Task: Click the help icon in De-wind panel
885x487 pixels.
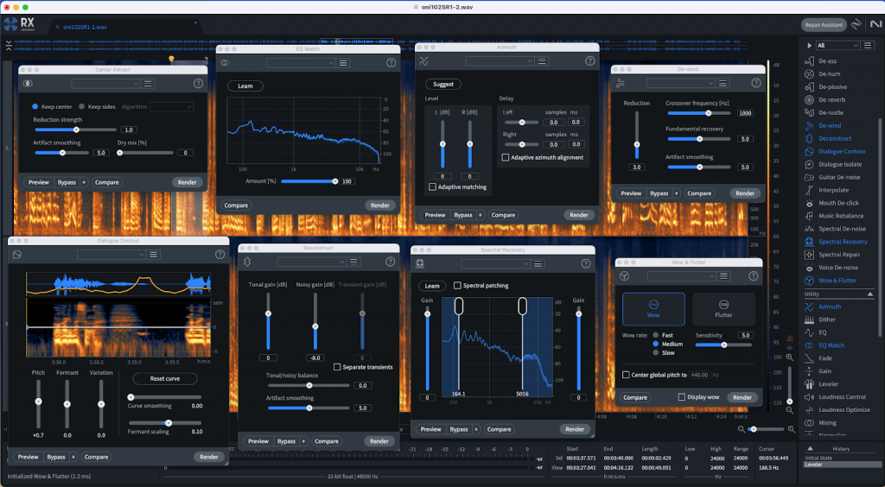Action: click(754, 83)
